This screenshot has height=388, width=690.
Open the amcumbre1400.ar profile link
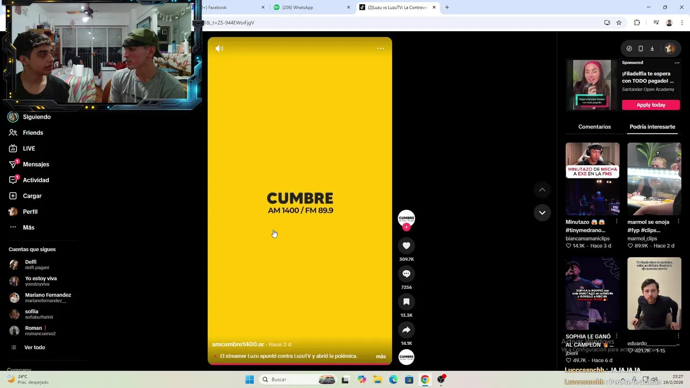[238, 344]
